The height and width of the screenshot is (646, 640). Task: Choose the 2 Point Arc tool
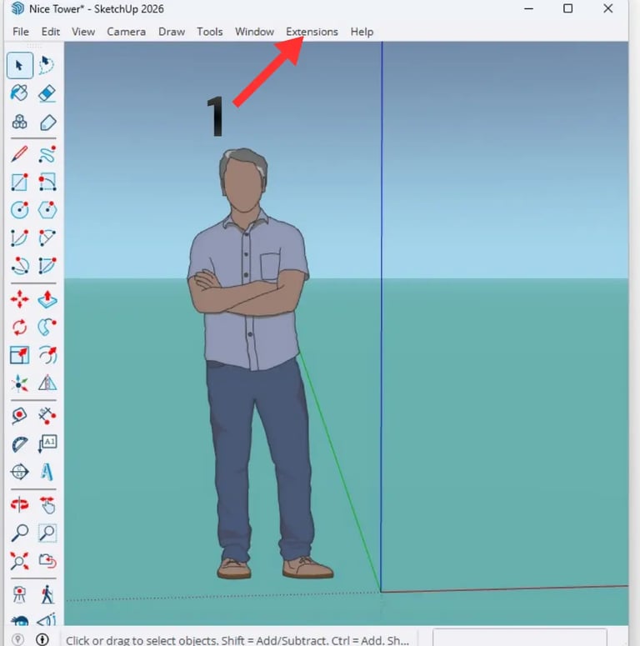(x=47, y=238)
